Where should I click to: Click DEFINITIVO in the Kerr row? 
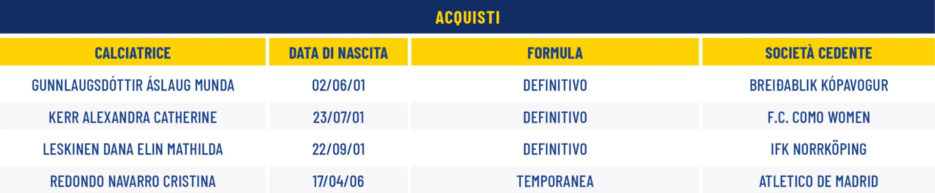(555, 117)
